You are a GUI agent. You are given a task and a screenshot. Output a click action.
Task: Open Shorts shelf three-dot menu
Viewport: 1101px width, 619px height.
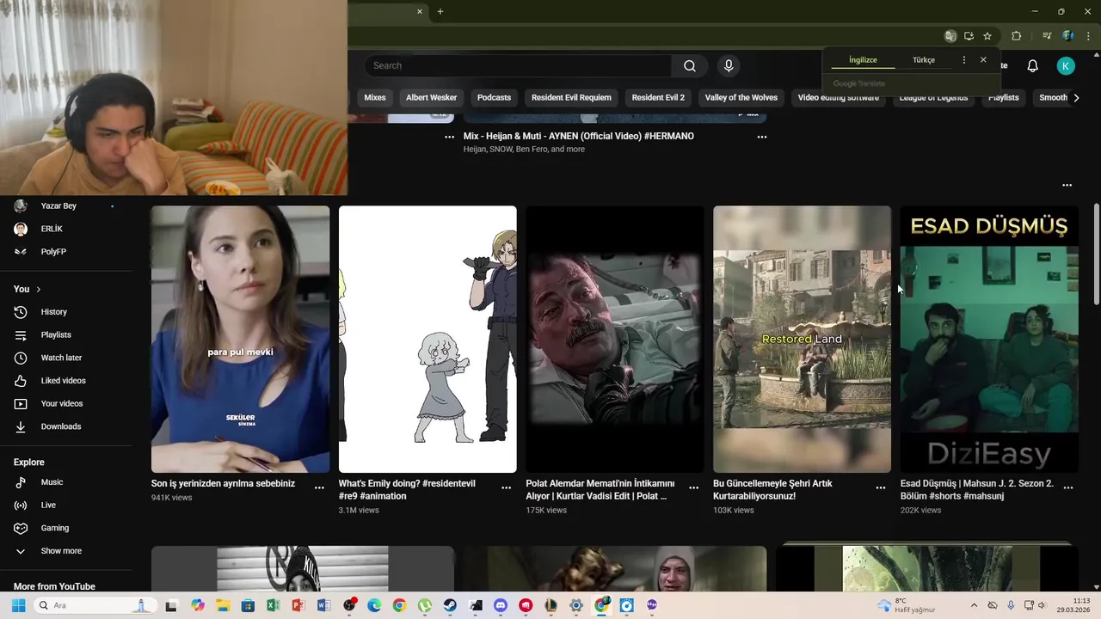[x=1067, y=185]
